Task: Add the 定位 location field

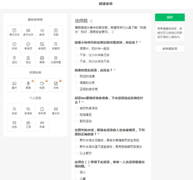Action: 14,60
